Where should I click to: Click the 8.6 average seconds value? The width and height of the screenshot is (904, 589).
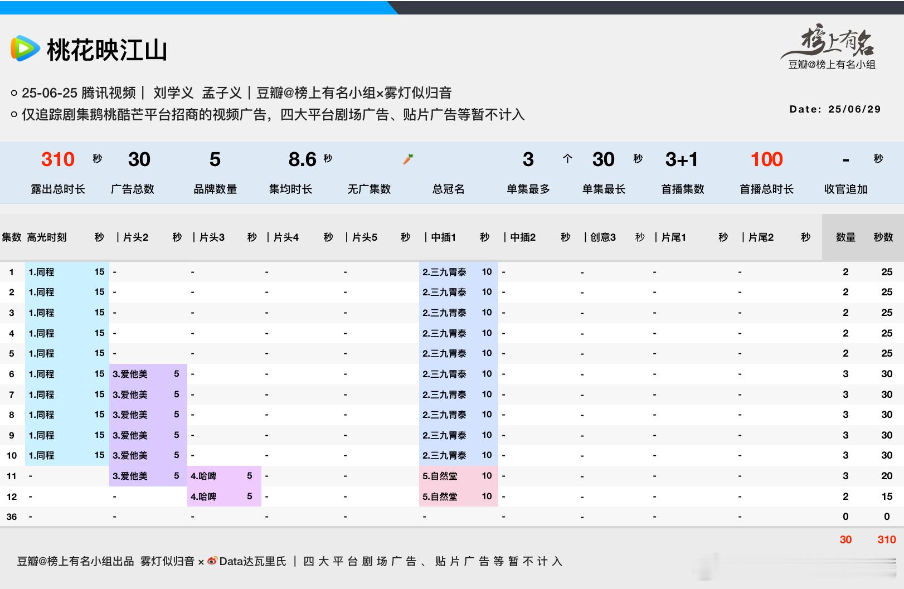pos(303,159)
